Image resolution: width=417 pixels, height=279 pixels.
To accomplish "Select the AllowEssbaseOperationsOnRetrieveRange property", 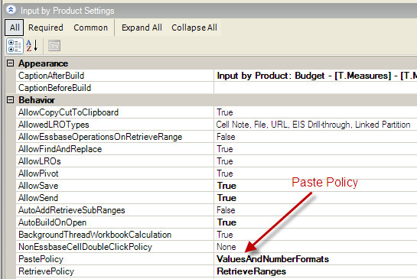I will [x=115, y=137].
